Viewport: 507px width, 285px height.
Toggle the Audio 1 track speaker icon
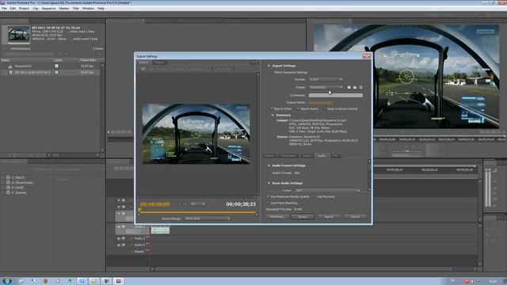tap(118, 227)
